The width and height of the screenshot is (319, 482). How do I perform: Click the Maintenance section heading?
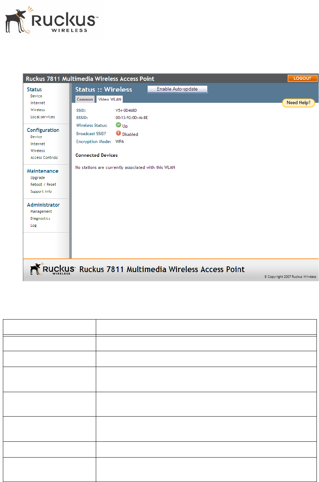click(x=43, y=171)
